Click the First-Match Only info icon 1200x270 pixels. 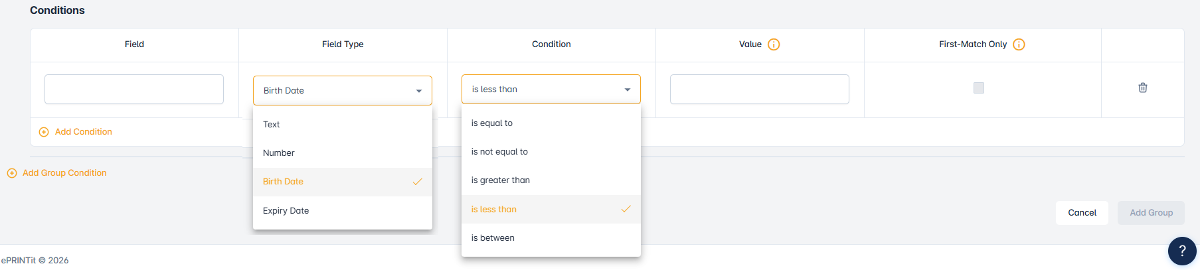pyautogui.click(x=1019, y=44)
